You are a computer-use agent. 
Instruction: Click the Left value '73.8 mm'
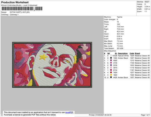[x=120, y=27]
